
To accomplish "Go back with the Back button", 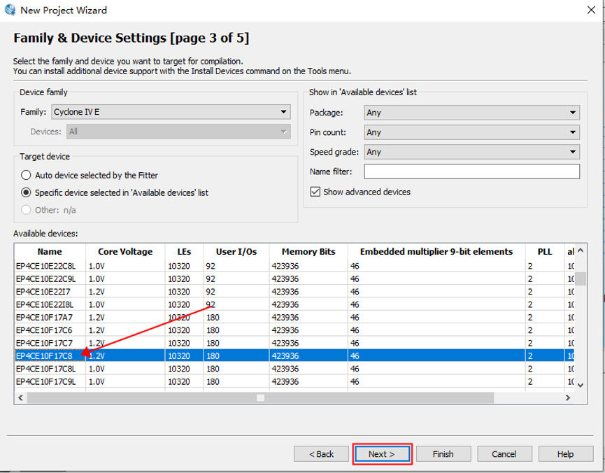I will tap(321, 454).
